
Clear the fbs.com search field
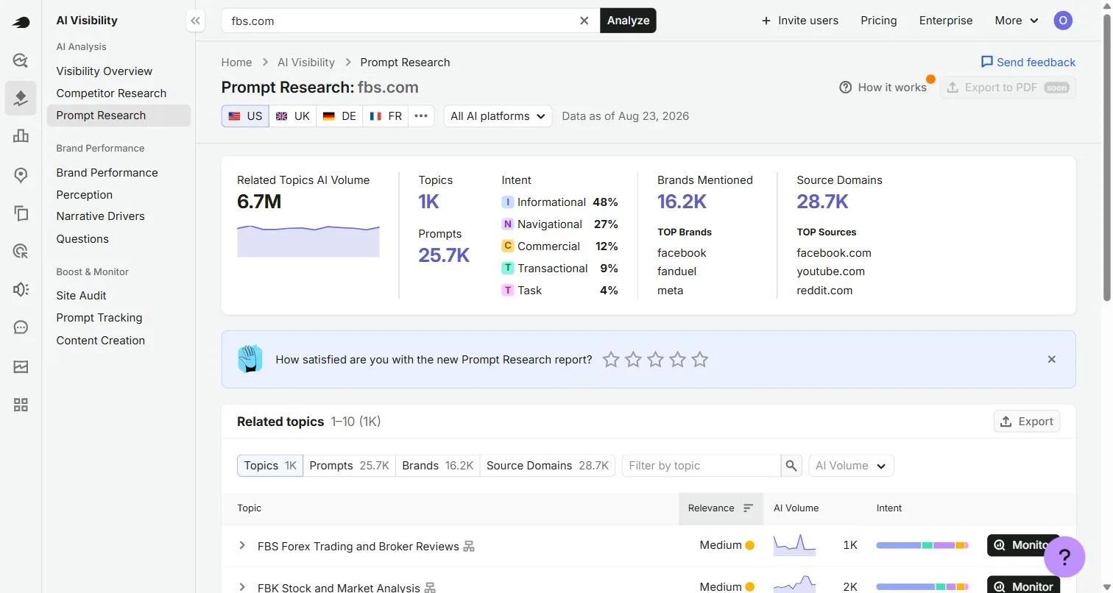[584, 21]
